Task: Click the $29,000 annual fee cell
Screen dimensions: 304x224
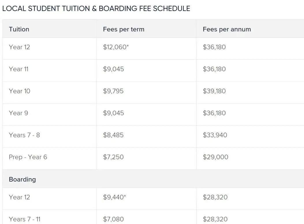Action: [215, 157]
